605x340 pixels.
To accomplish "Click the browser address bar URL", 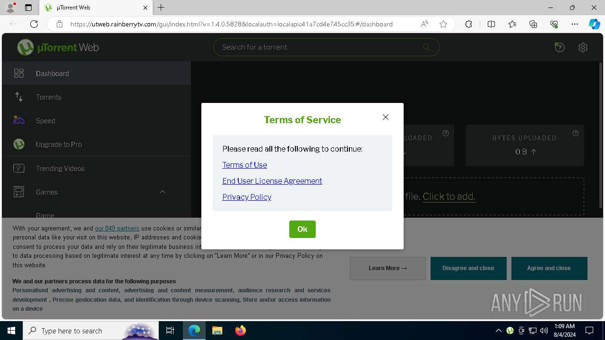I will click(x=232, y=24).
